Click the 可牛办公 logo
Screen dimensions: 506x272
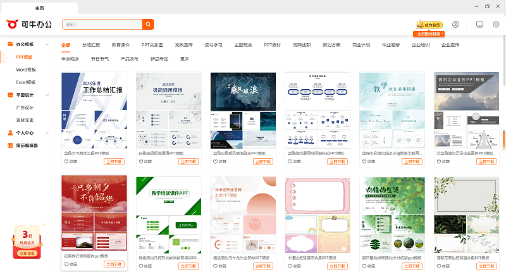click(x=30, y=24)
